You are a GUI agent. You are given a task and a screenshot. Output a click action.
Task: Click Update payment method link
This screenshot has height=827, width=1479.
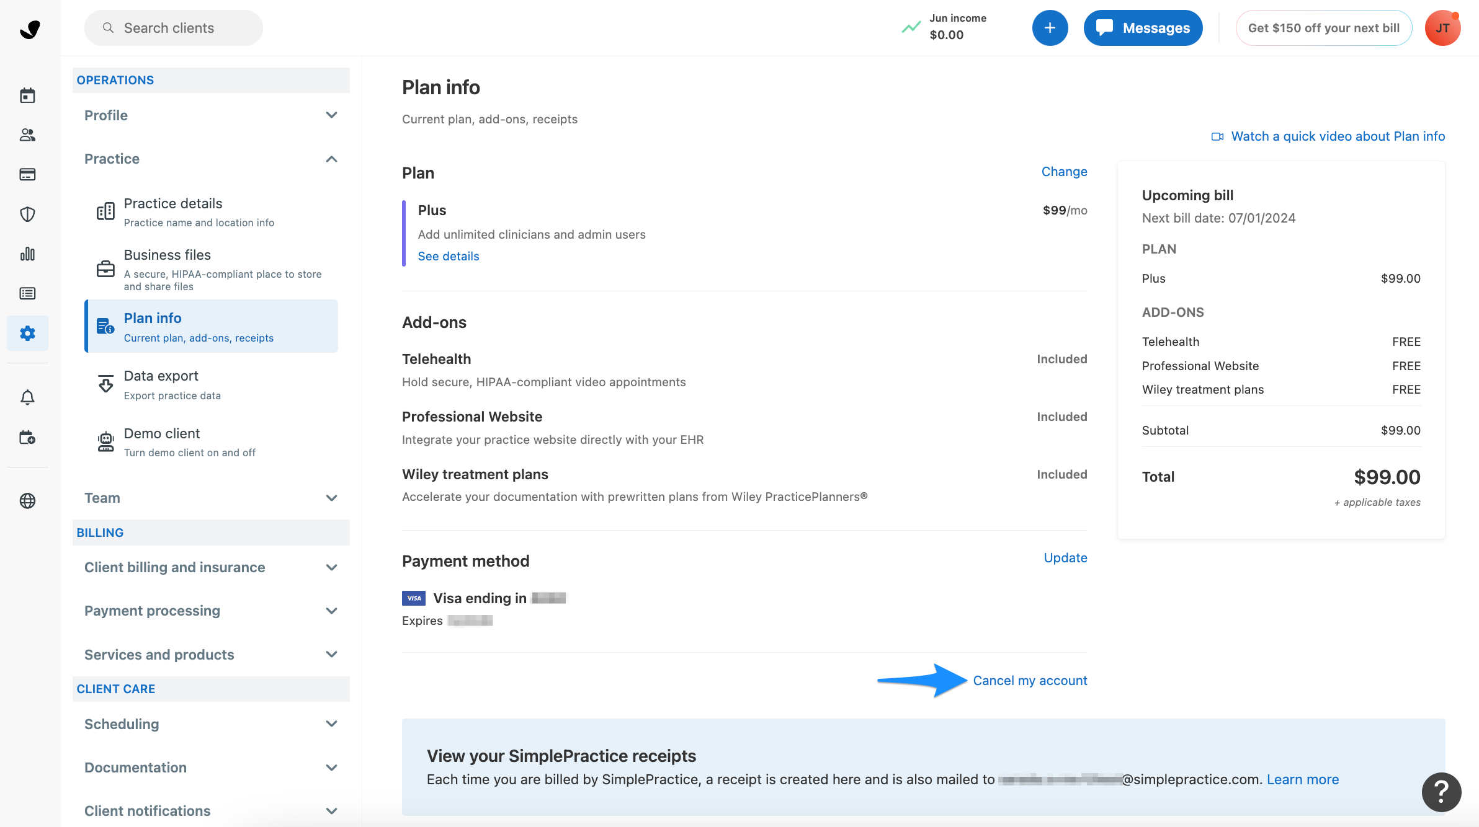point(1065,558)
